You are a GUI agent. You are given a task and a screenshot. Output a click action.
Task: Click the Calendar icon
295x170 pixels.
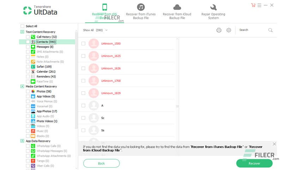pyautogui.click(x=33, y=72)
